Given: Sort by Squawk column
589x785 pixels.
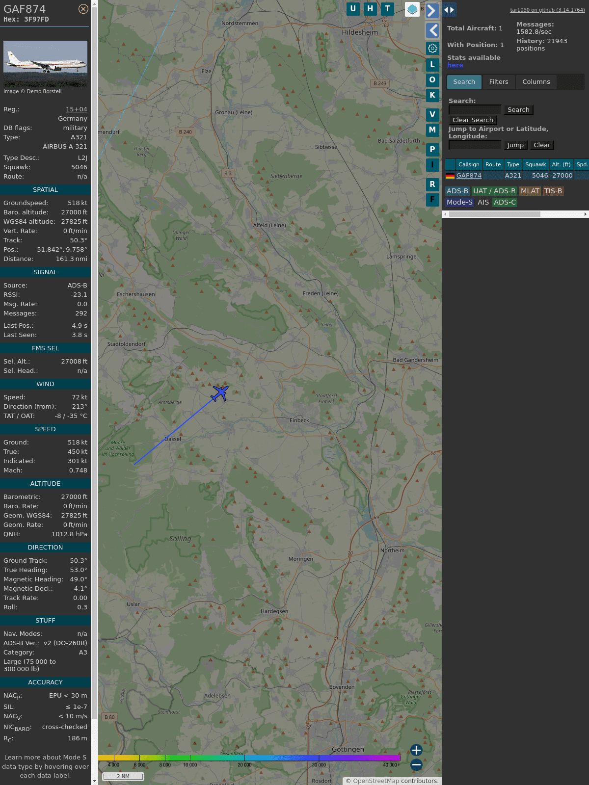Looking at the screenshot, I should [535, 164].
